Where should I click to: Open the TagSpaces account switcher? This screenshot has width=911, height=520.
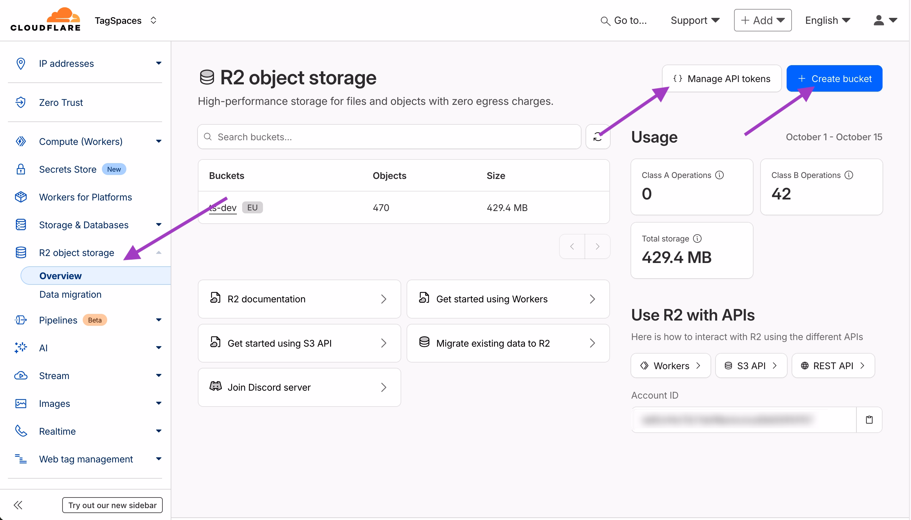tap(126, 21)
